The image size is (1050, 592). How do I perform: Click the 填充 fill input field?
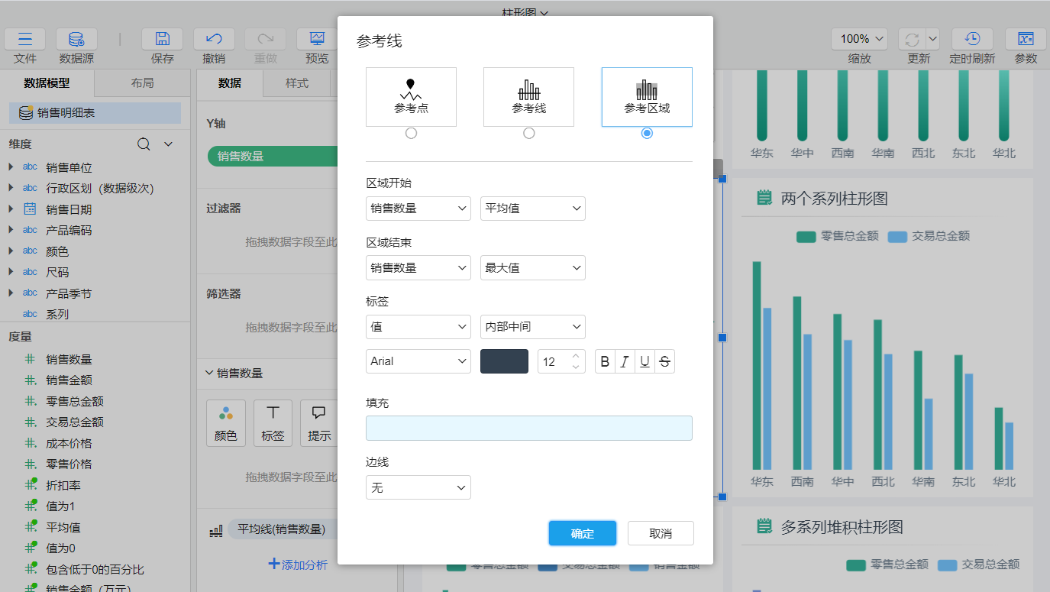point(528,428)
